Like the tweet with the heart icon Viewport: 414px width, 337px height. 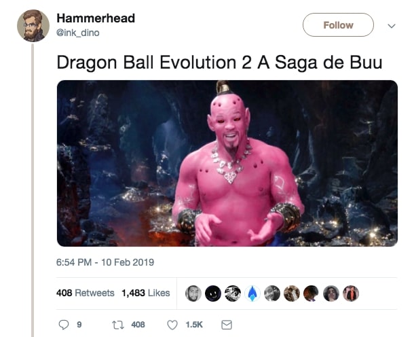[172, 325]
